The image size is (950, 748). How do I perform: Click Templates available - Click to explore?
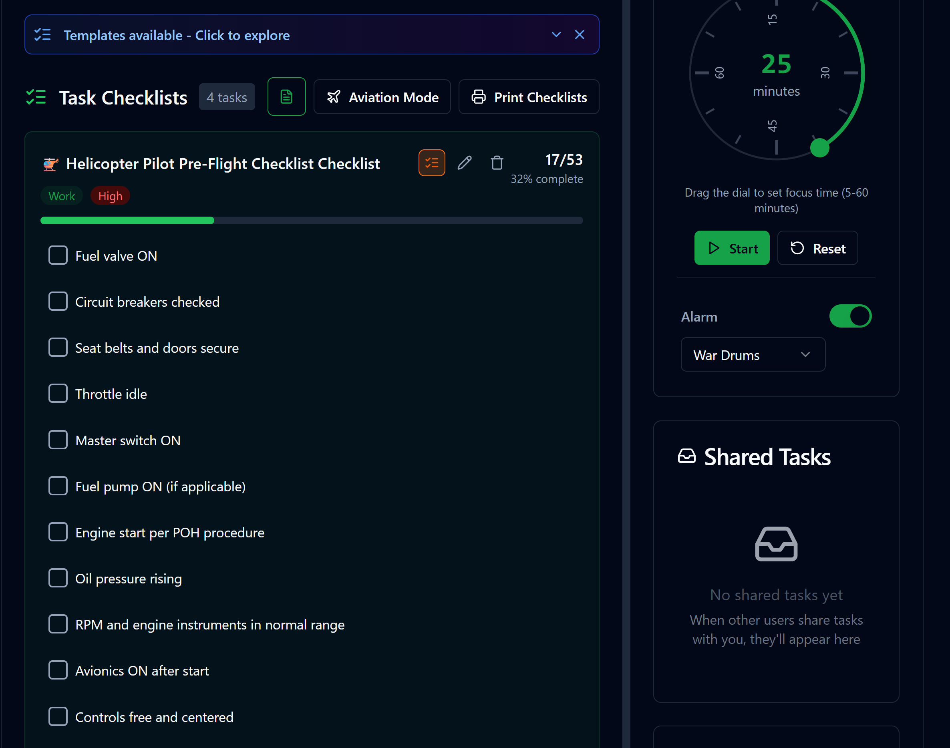(x=177, y=35)
